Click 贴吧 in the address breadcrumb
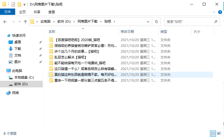The width and height of the screenshot is (224, 137). point(107,22)
